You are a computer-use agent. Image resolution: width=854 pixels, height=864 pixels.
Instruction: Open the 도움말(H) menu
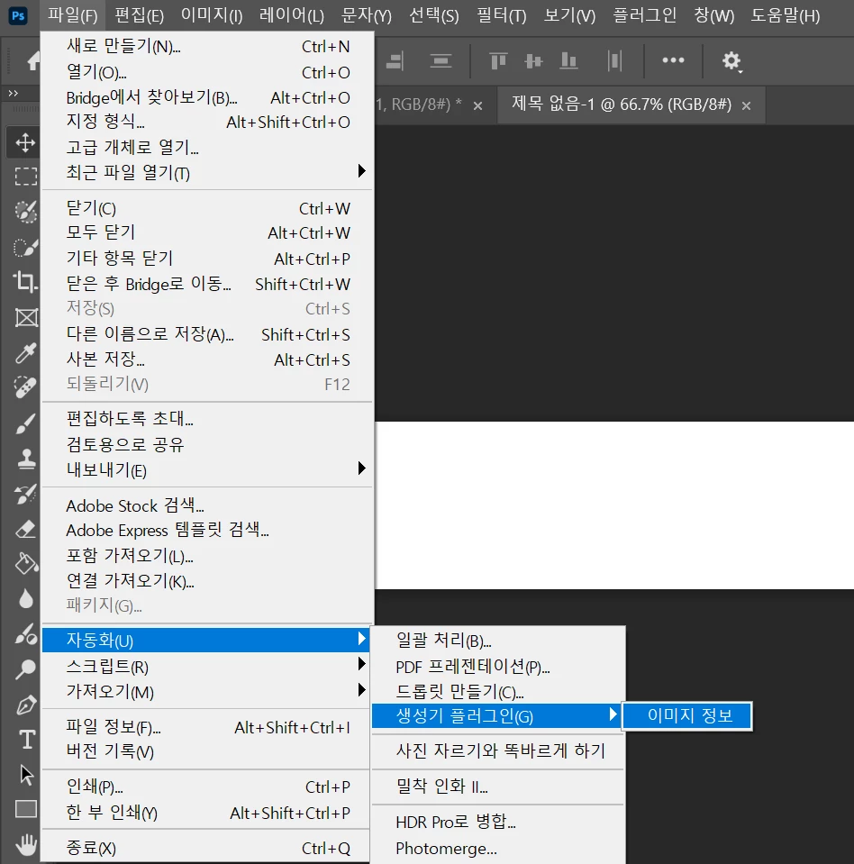(x=786, y=15)
